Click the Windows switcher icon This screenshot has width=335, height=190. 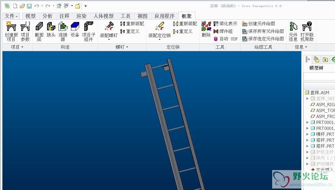tap(66, 6)
